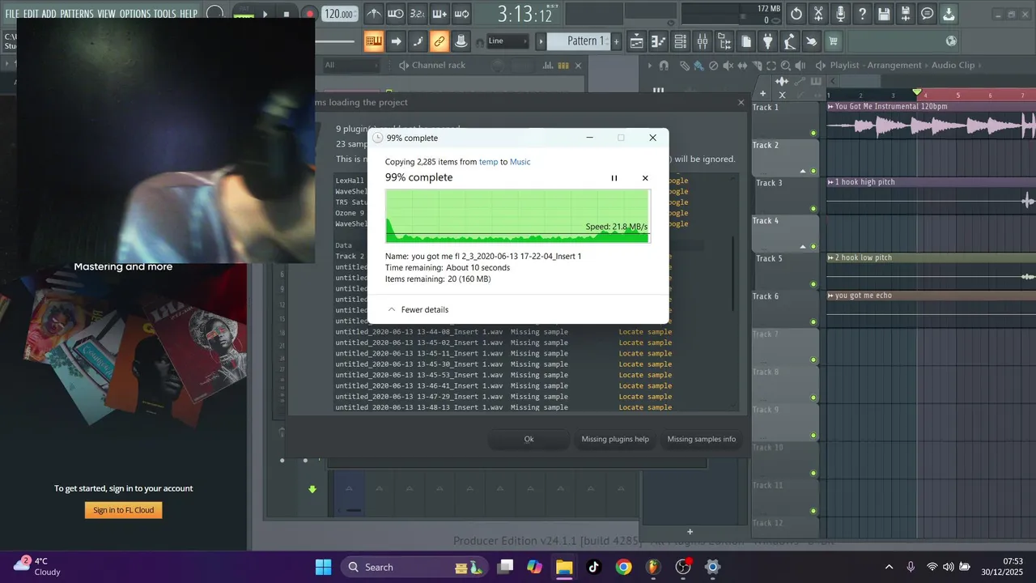Click Ok in the loading problems dialog
The width and height of the screenshot is (1036, 583).
click(529, 439)
